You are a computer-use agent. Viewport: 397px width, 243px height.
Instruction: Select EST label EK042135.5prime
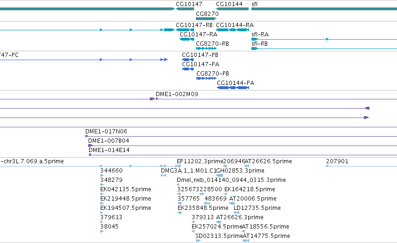pos(125,189)
